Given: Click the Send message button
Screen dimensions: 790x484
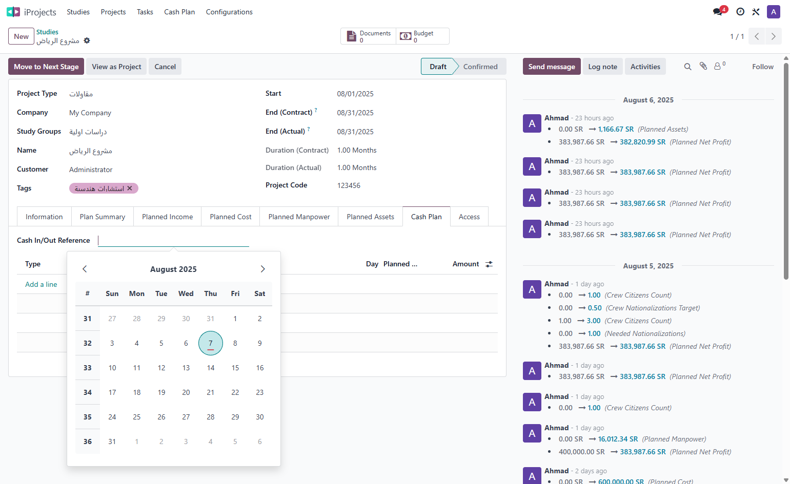Looking at the screenshot, I should [552, 67].
